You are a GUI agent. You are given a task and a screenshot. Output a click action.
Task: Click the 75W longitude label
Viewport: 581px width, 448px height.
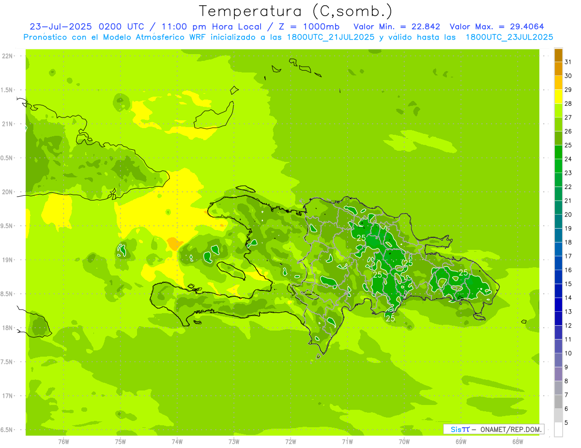pos(121,442)
